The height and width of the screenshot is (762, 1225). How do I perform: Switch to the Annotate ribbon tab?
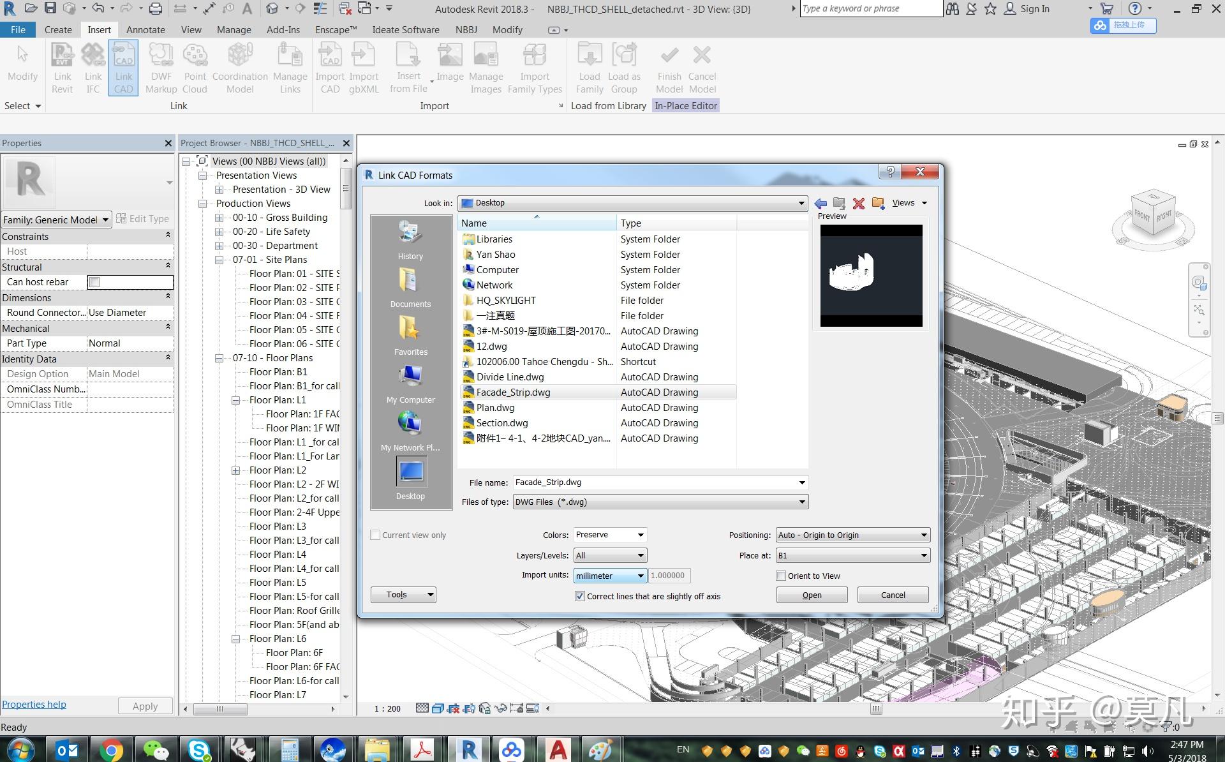145,30
